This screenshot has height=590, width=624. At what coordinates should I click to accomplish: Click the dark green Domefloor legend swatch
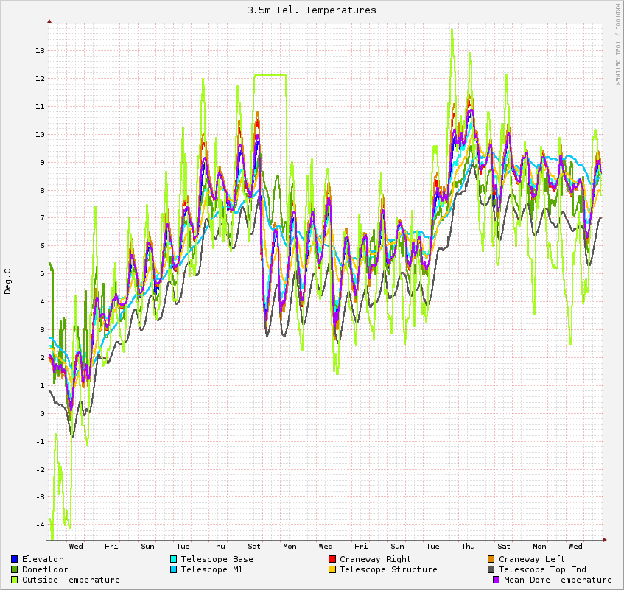point(14,569)
